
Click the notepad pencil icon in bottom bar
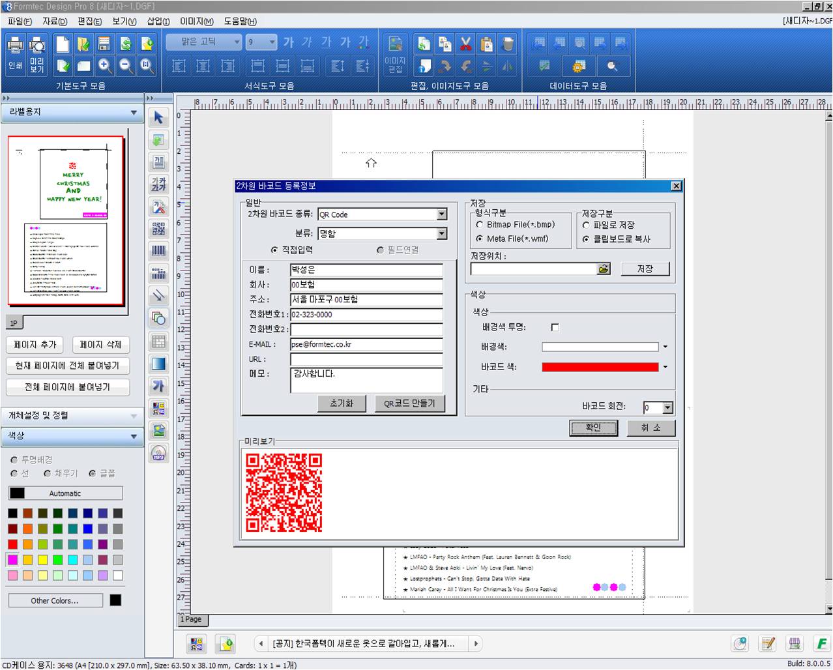click(768, 644)
